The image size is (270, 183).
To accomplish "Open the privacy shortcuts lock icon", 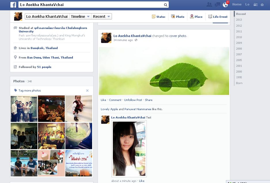I will [x=256, y=5].
